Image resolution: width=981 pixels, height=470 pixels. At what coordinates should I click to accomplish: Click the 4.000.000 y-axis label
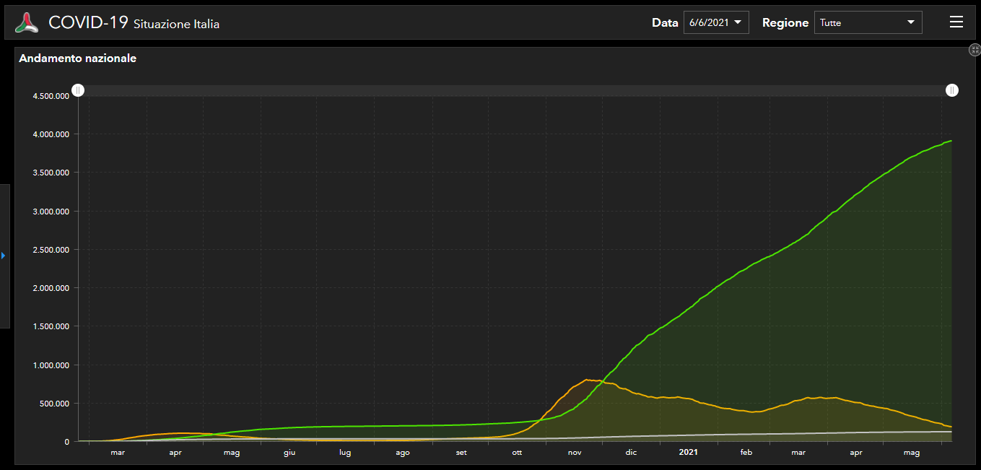point(51,134)
